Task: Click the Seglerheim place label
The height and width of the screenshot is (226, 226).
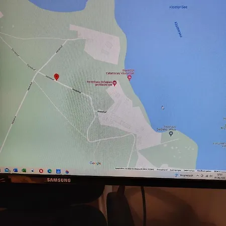Action: pyautogui.click(x=167, y=128)
